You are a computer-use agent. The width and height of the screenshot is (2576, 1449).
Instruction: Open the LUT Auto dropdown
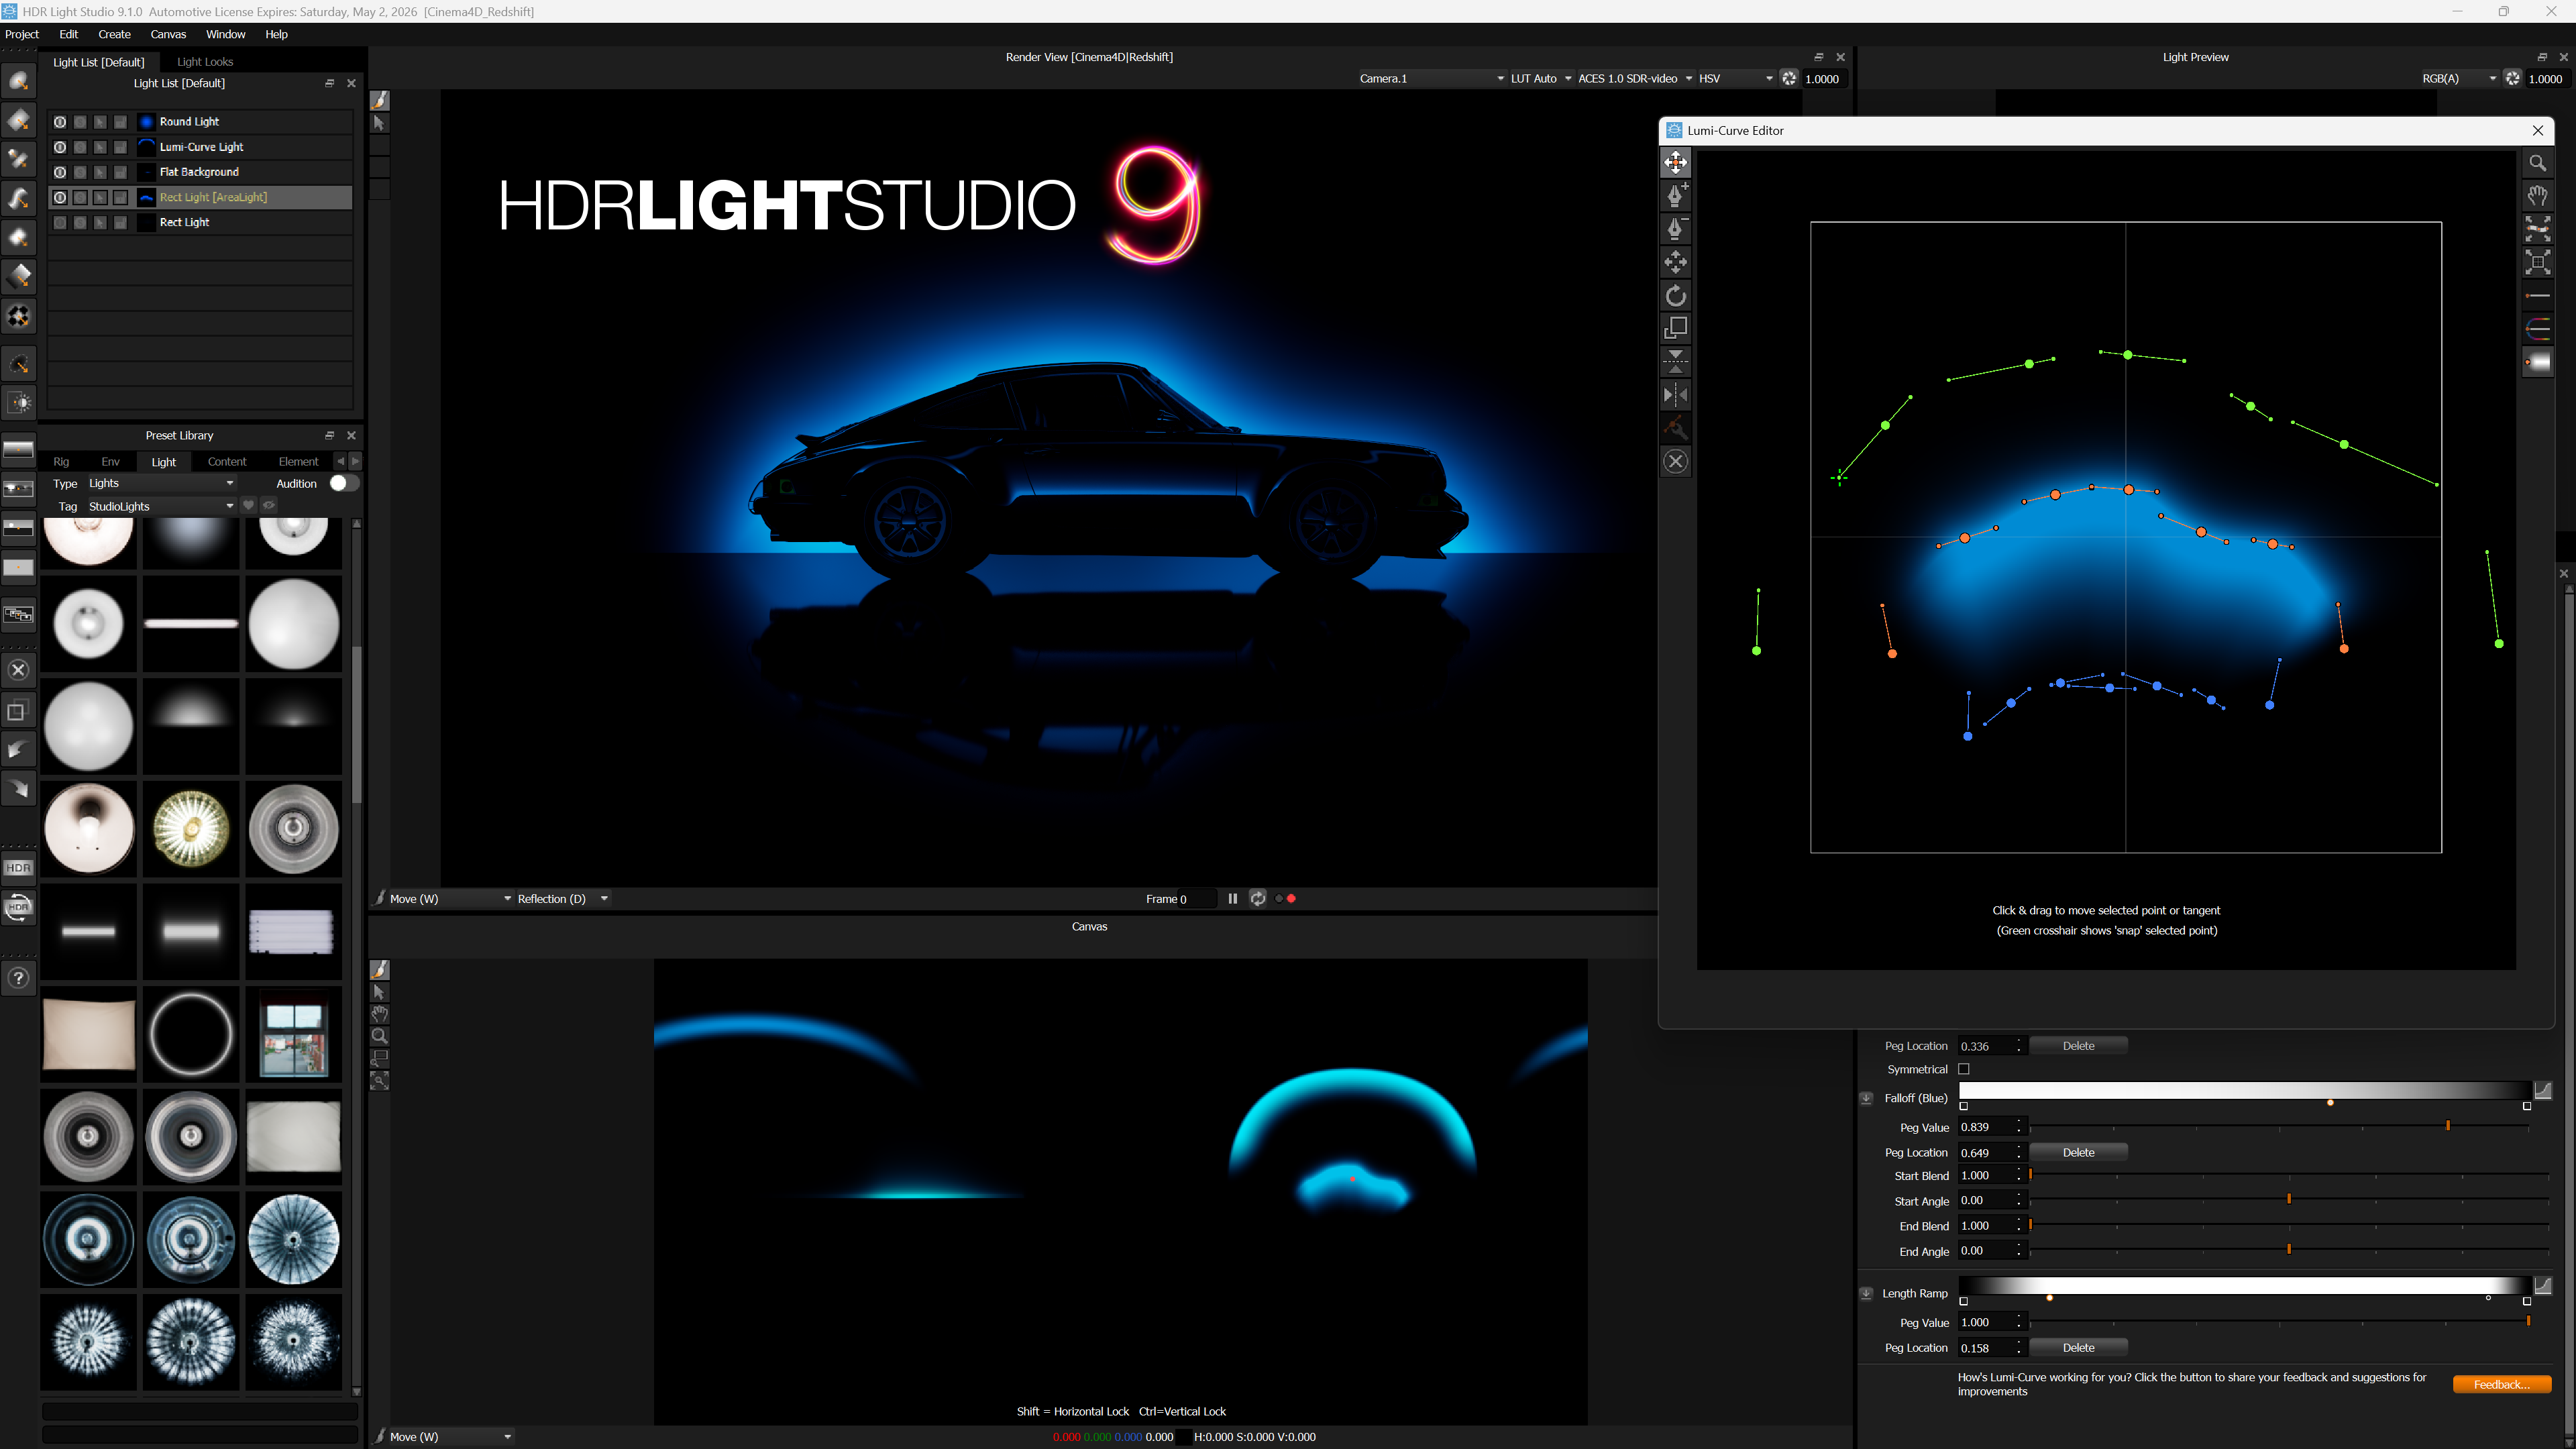point(1540,78)
